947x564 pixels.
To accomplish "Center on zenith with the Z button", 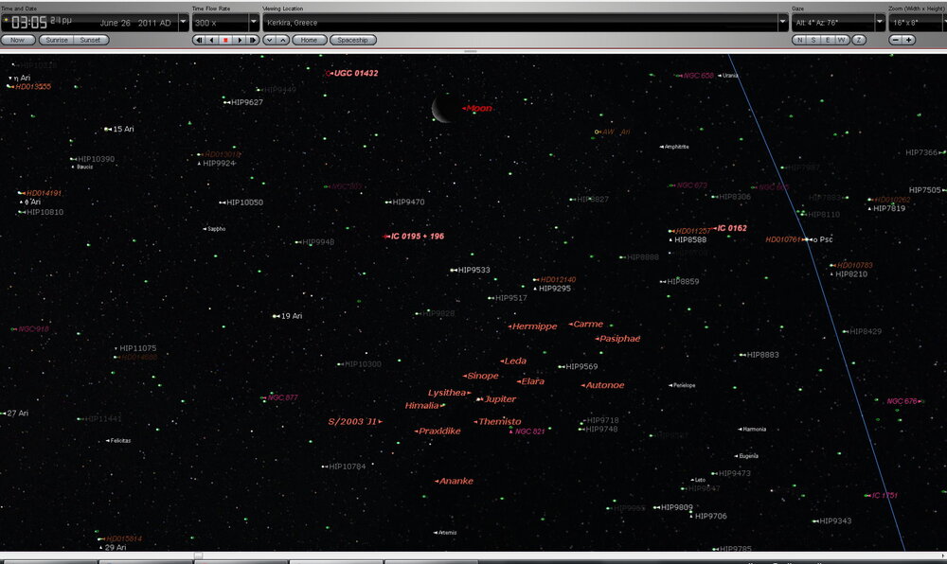I will click(858, 40).
